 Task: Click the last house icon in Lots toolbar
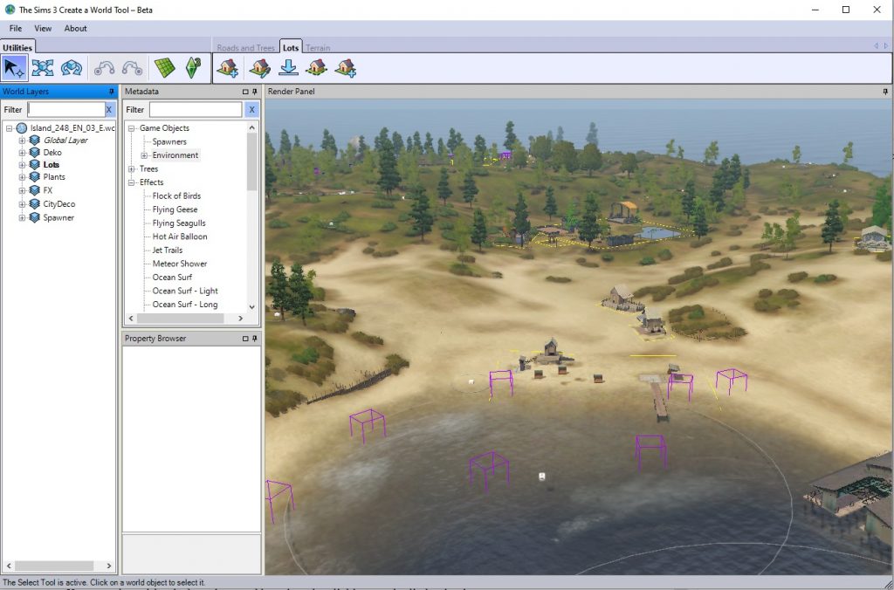tap(346, 67)
